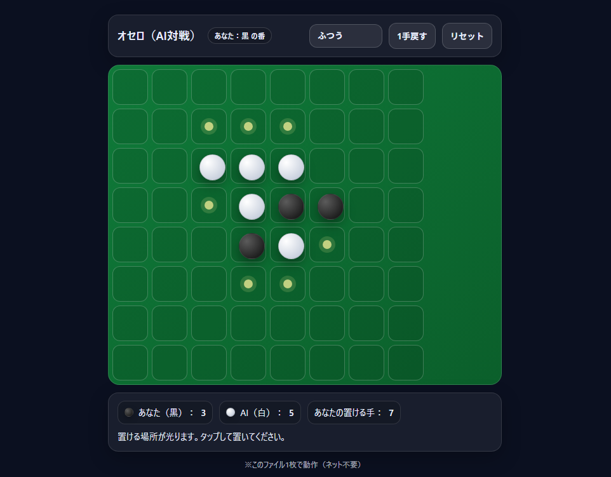Tap the glowing hint right of the lower white disc
The height and width of the screenshot is (477, 611).
(x=326, y=245)
